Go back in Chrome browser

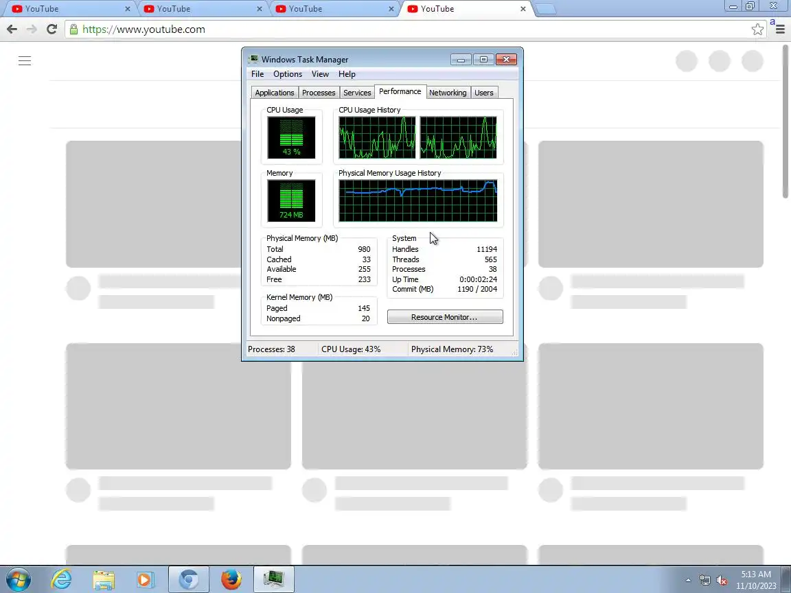click(12, 30)
